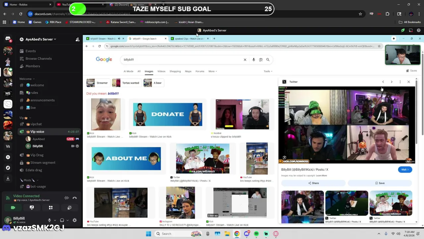This screenshot has height=239, width=424.
Task: Switch to the Google Shopping tab
Action: click(x=175, y=71)
